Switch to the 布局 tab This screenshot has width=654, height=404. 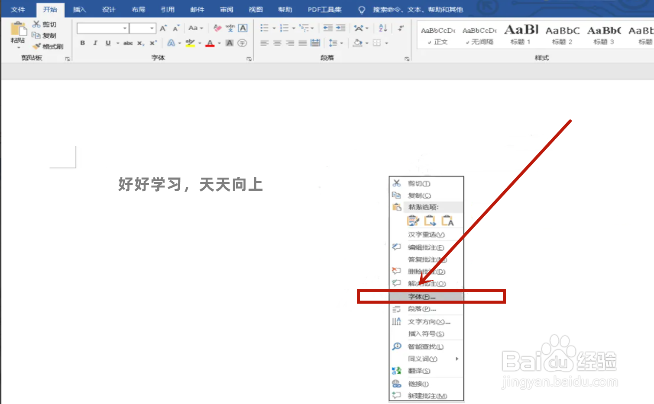[x=138, y=10]
